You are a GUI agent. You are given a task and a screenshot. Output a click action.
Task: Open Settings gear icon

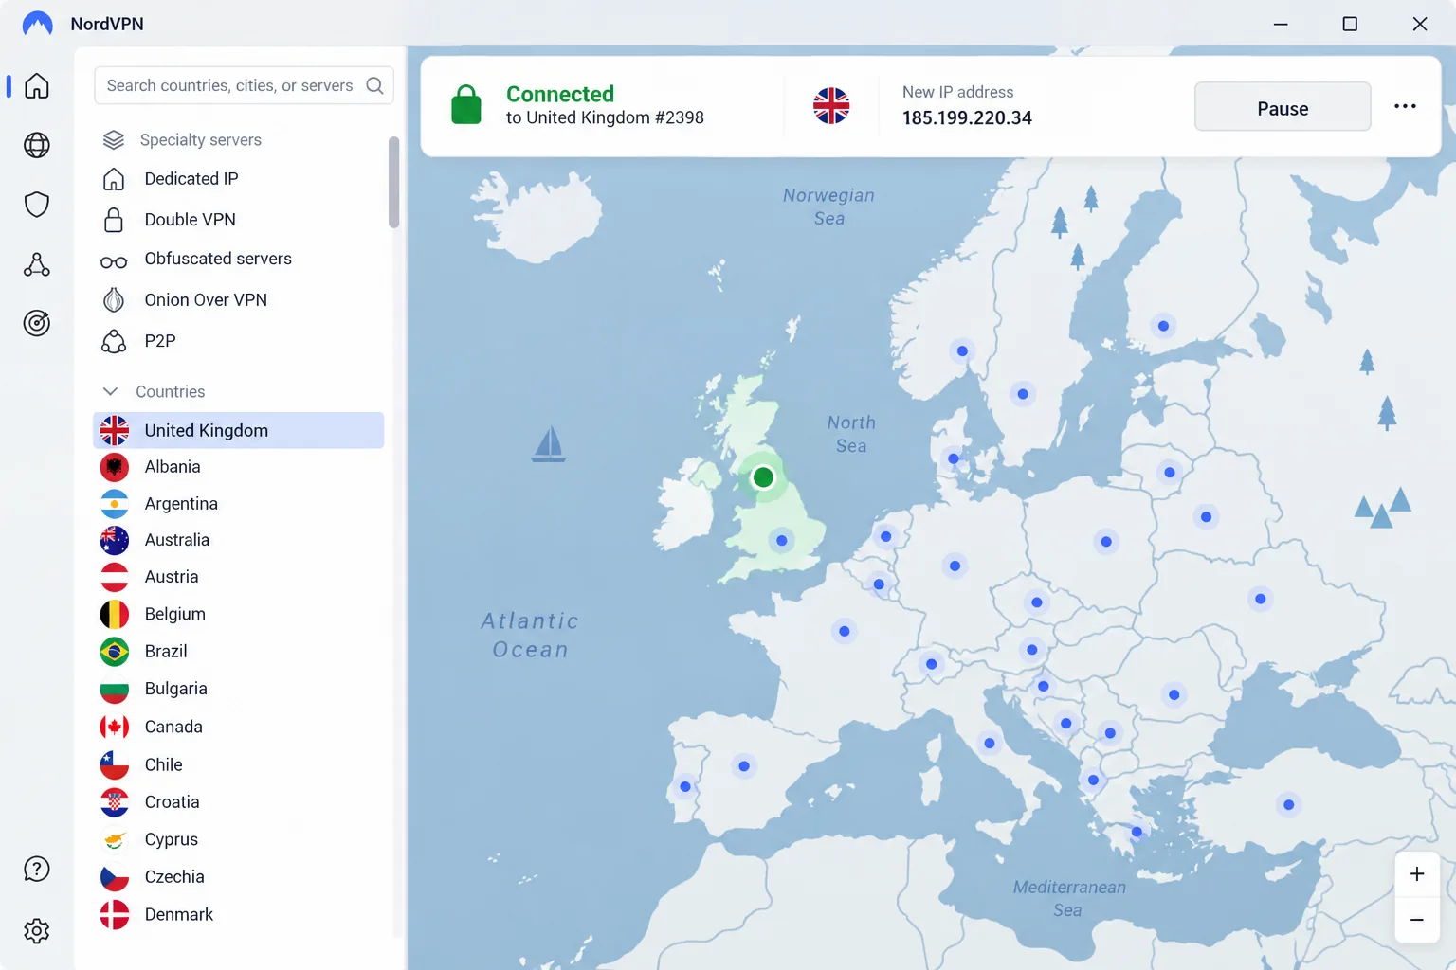coord(37,931)
